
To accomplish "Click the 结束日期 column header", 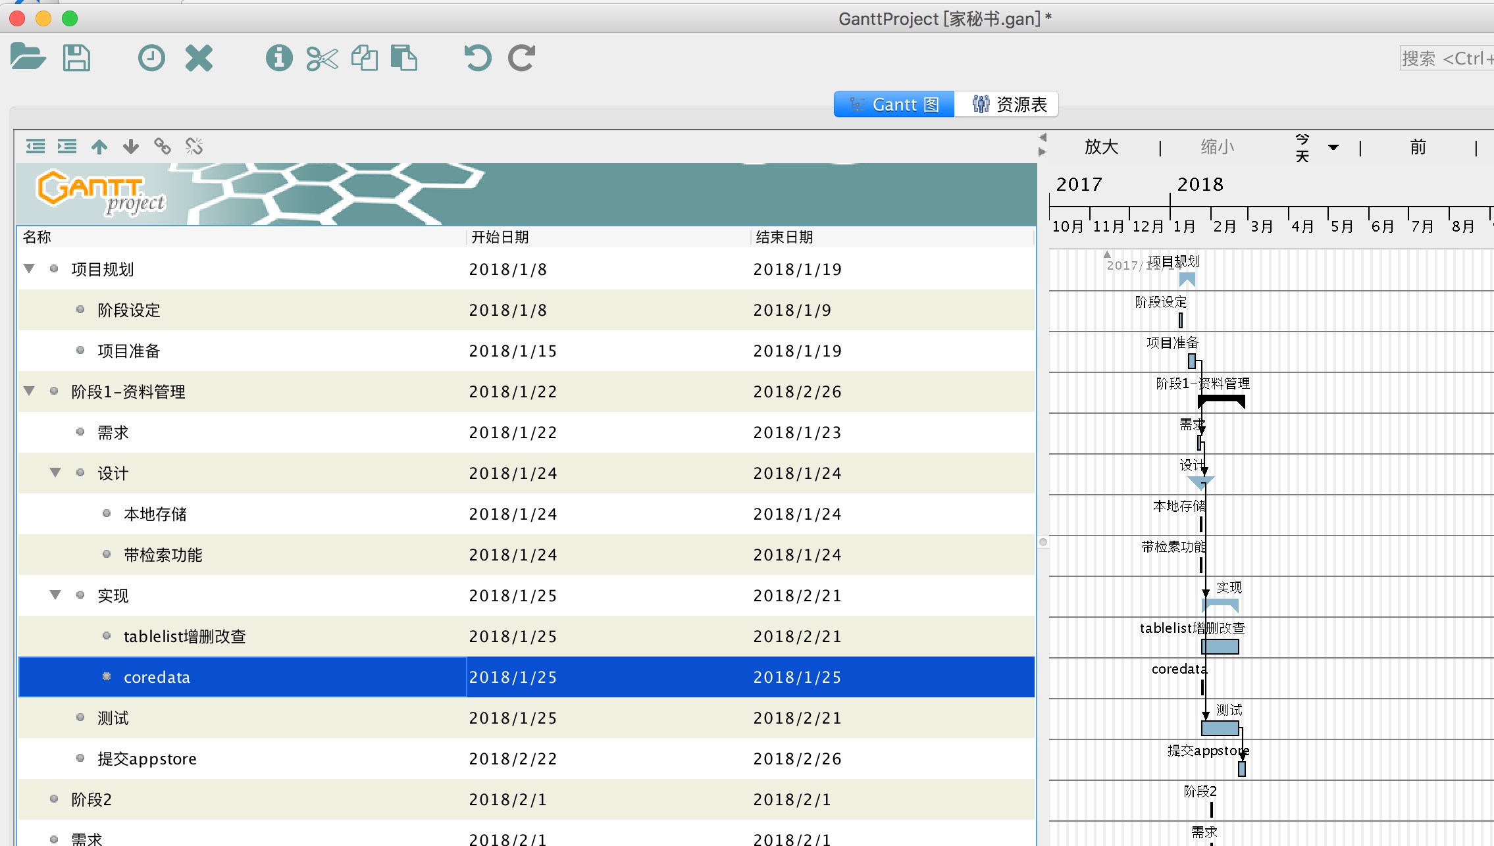I will (892, 237).
